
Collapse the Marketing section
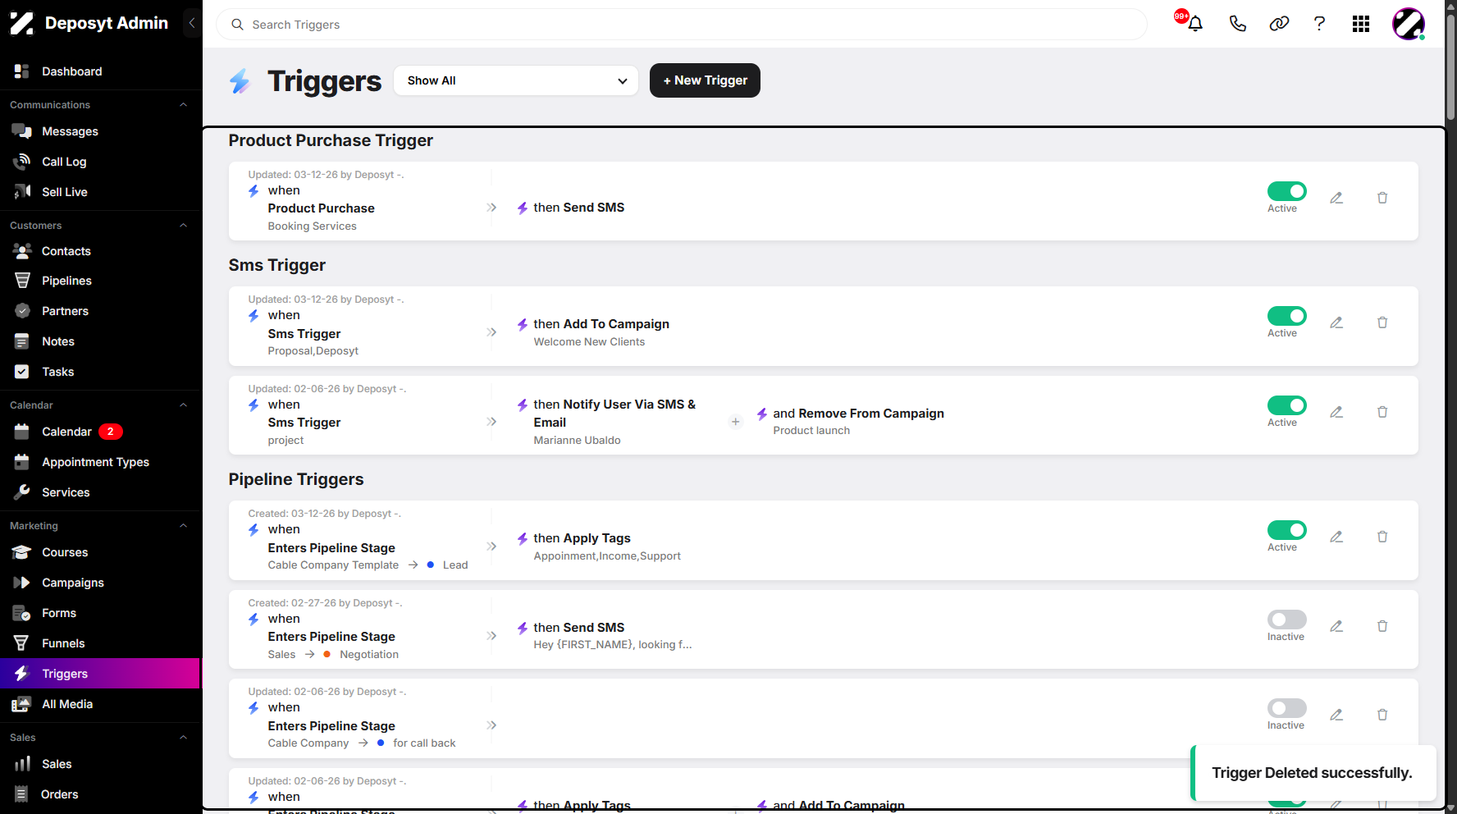click(183, 526)
